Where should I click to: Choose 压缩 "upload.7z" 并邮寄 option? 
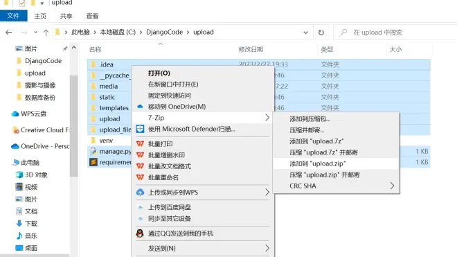(323, 152)
